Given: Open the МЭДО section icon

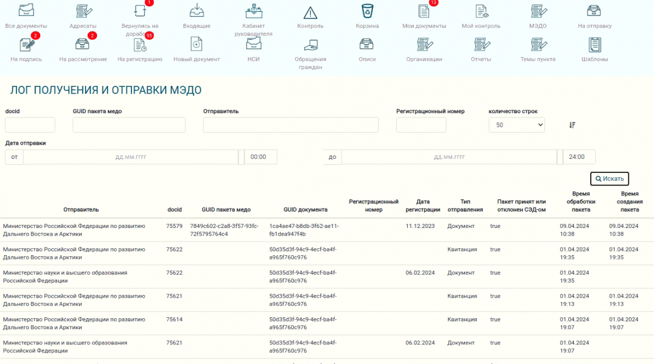Looking at the screenshot, I should pyautogui.click(x=537, y=11).
